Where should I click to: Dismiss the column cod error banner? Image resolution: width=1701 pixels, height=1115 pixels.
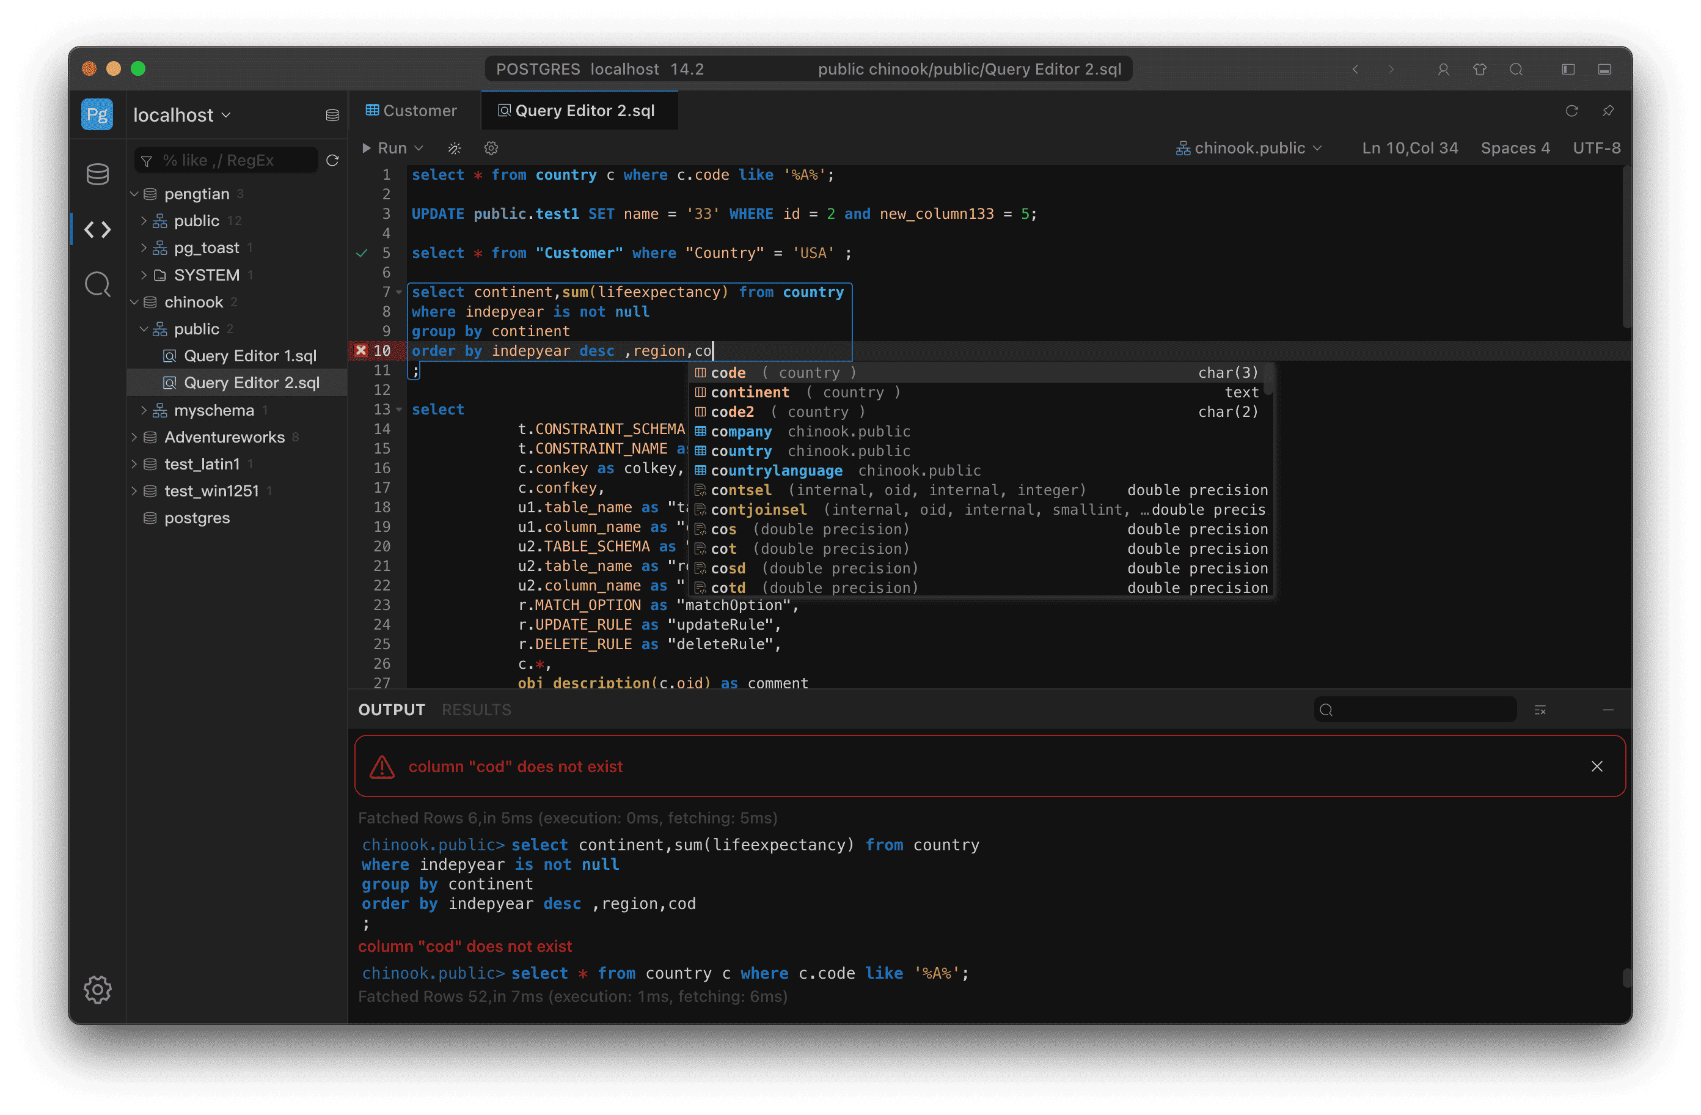pos(1597,766)
